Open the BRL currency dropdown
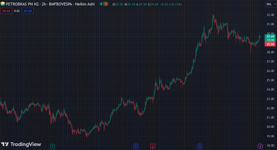This screenshot has height=150, width=277. (x=271, y=4)
